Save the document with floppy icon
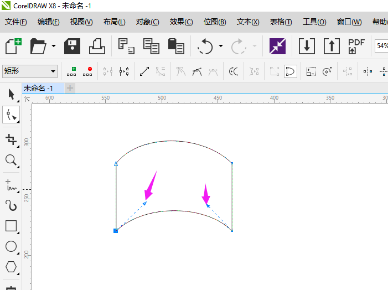 (x=72, y=46)
